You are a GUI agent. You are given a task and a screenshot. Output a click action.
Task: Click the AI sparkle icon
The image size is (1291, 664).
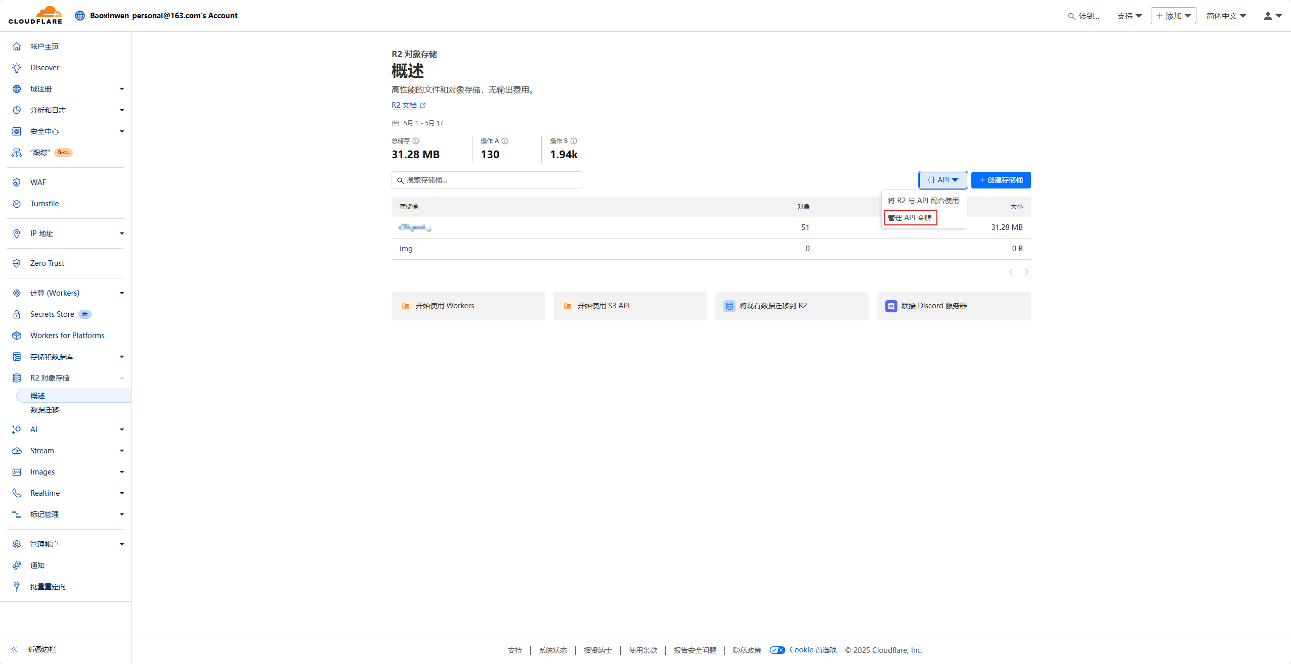coord(17,430)
